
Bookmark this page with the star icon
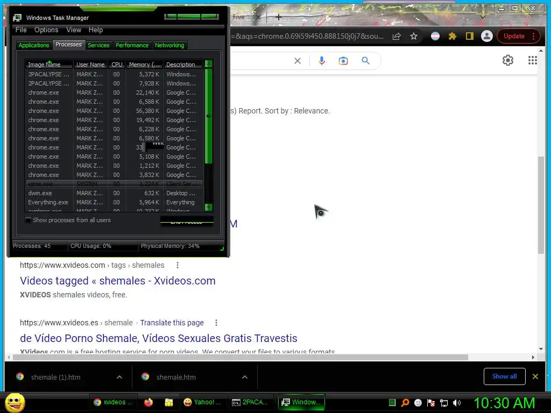(x=414, y=36)
